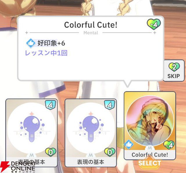186x173 pixels.
Task: Click the -4 heart on the Colorful Cute! card
Action: (169, 145)
